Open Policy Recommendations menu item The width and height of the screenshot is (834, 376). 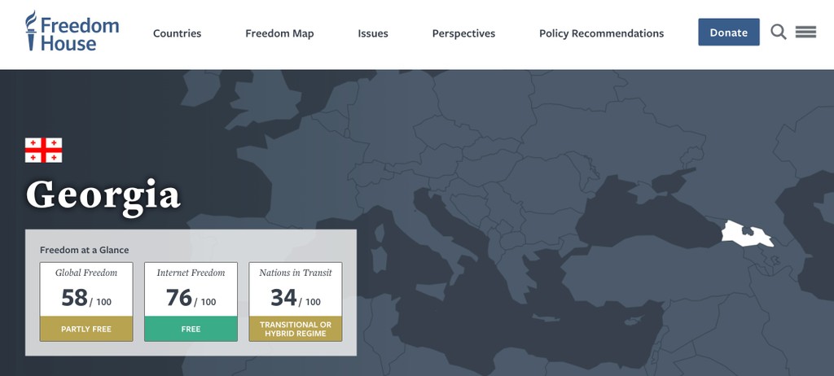[x=602, y=33]
